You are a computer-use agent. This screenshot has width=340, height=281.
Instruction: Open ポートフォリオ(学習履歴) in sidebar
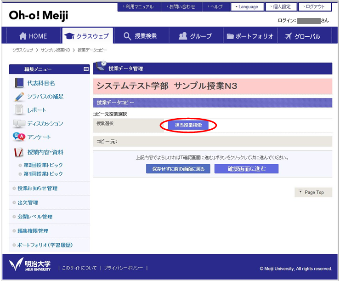coord(45,245)
